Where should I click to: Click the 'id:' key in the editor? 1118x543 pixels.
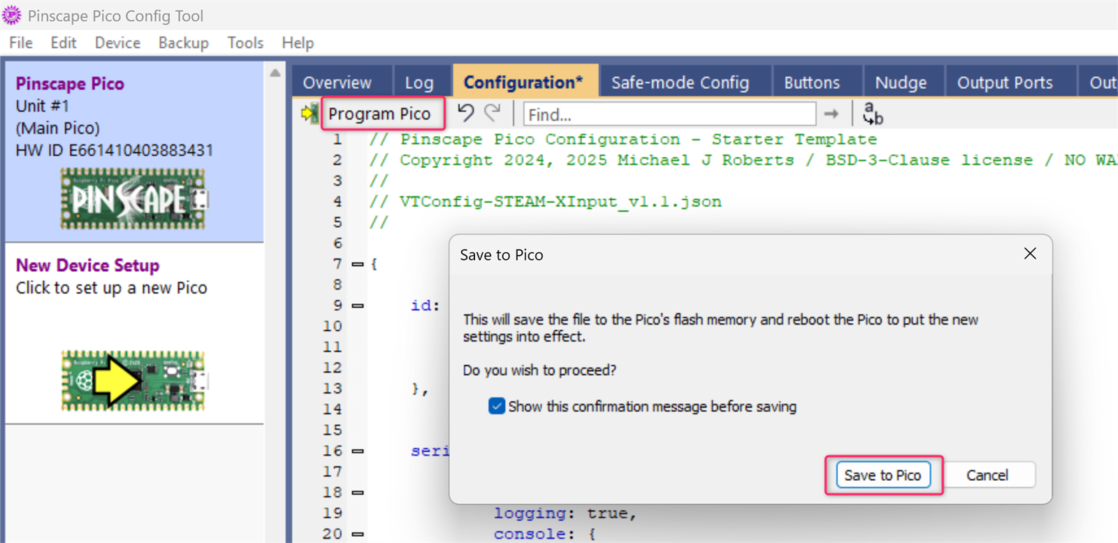pos(425,305)
